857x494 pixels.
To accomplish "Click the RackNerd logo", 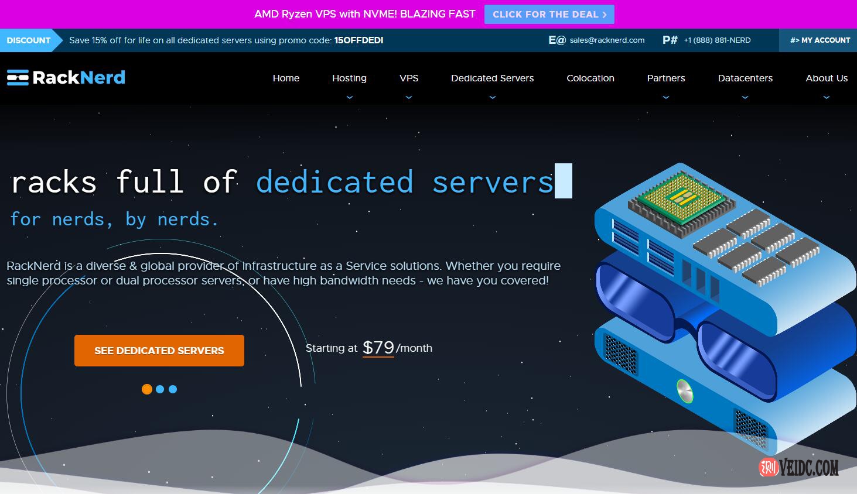I will tap(66, 77).
